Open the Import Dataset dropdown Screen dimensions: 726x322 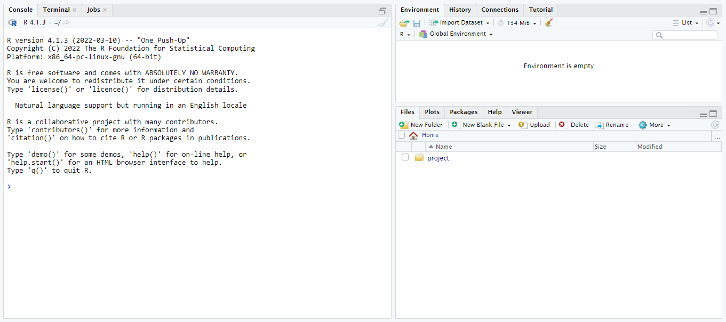(x=459, y=22)
